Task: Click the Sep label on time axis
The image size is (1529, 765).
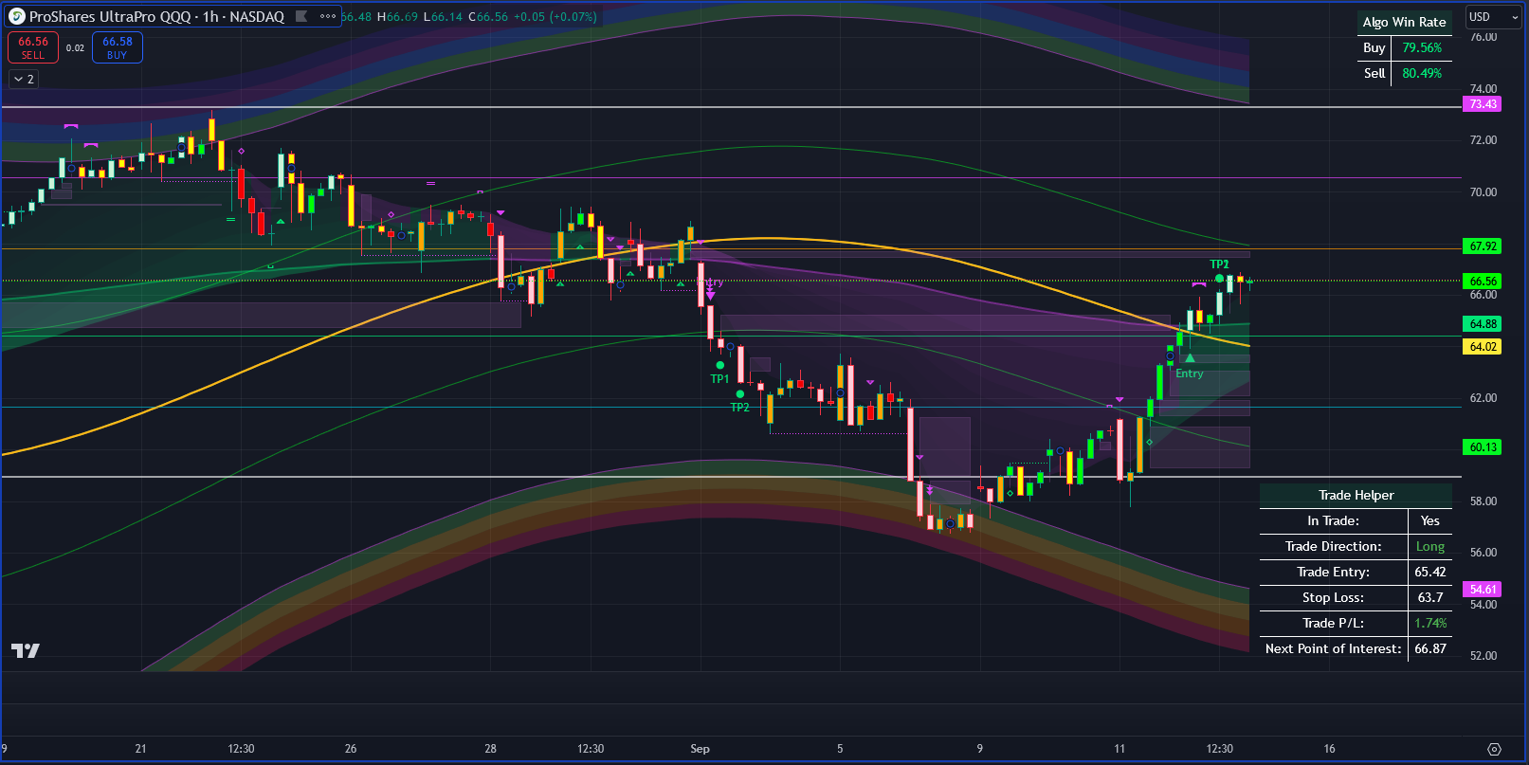Action: [x=700, y=749]
